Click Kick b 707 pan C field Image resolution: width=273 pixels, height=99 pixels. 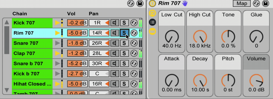click(99, 74)
